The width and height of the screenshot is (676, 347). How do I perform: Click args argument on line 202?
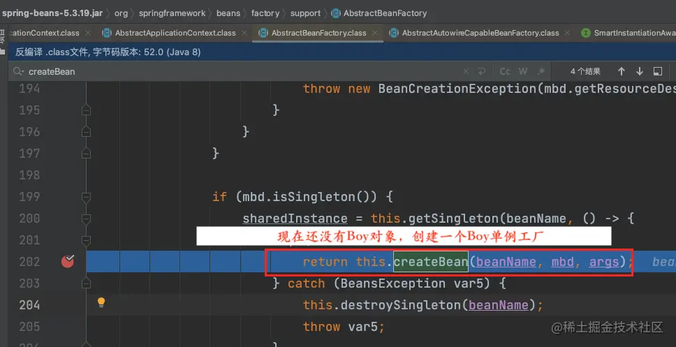click(x=604, y=262)
